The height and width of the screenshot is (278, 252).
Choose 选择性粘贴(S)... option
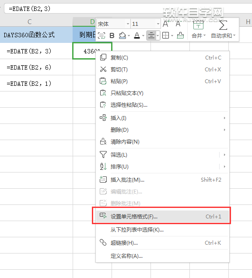point(162,105)
